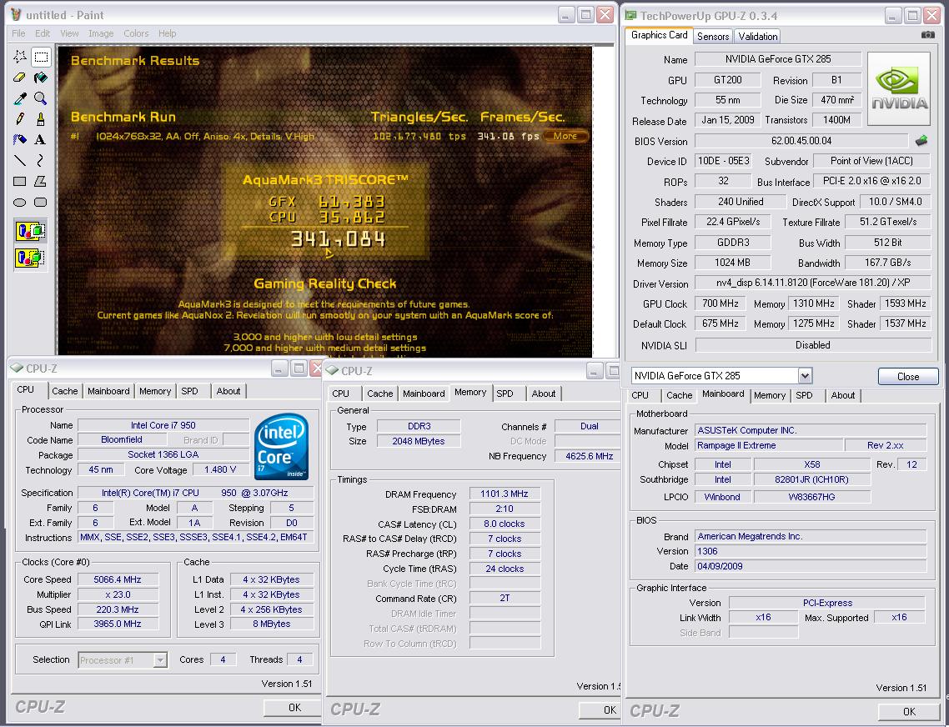
Task: Open CPU tab in middle CPU-Z Memory window
Action: (341, 394)
